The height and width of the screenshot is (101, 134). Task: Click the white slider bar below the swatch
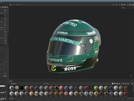(2, 93)
